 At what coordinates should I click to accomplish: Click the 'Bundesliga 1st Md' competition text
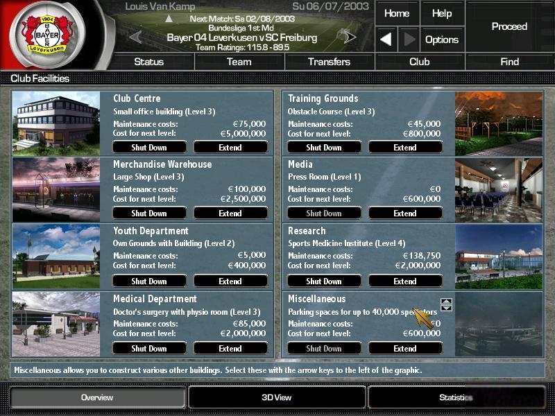[x=241, y=28]
